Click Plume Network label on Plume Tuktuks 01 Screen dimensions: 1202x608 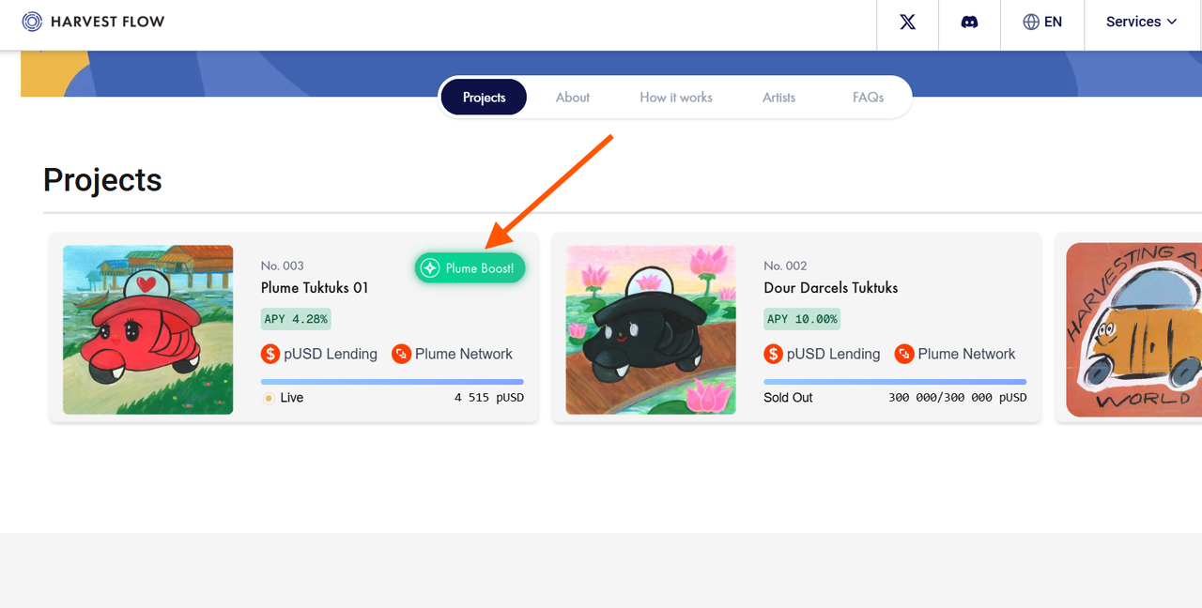464,354
